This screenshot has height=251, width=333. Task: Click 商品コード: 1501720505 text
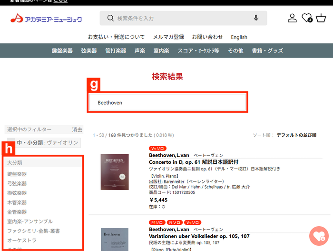point(172,192)
